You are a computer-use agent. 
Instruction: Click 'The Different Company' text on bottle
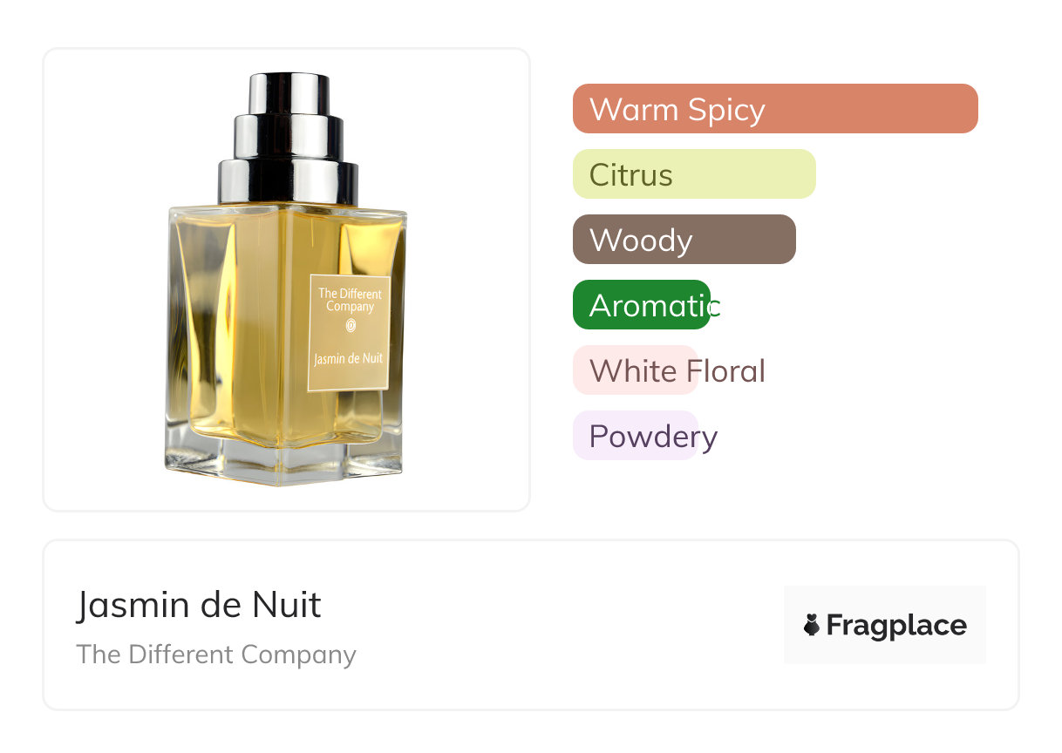click(350, 300)
